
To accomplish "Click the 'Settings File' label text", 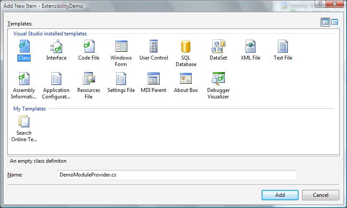I will click(x=121, y=90).
